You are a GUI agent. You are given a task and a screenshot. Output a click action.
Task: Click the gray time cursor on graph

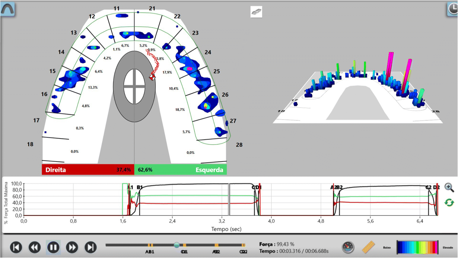[229, 199]
